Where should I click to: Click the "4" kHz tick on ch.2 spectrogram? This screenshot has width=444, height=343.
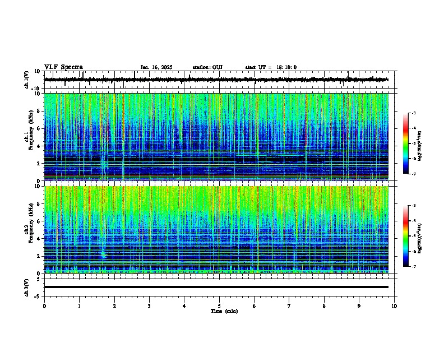39,239
